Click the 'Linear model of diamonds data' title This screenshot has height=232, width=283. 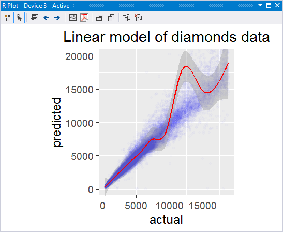click(167, 37)
